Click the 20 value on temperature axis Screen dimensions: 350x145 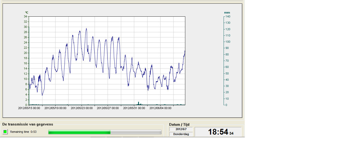coord(25,53)
